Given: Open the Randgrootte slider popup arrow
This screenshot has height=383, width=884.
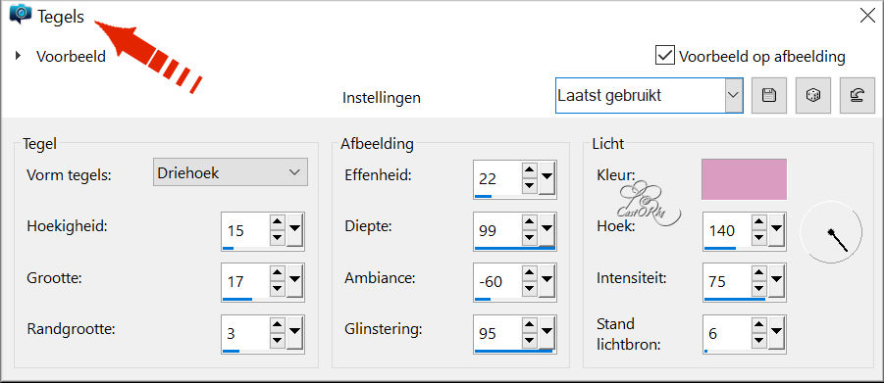Looking at the screenshot, I should [x=295, y=333].
